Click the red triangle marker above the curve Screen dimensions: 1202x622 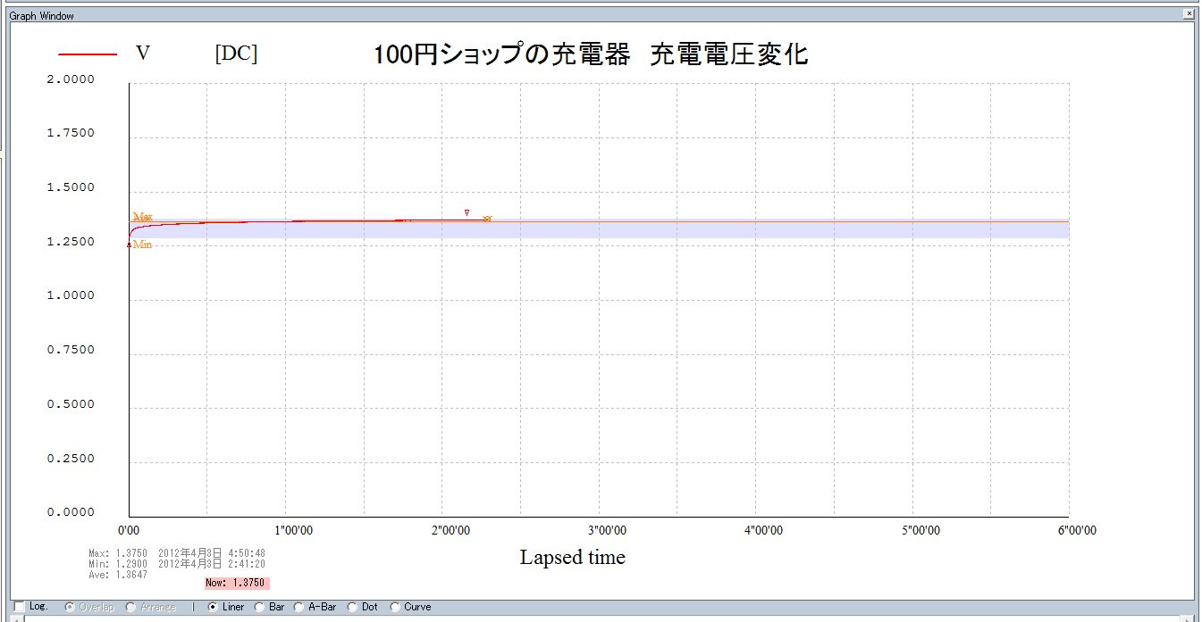point(467,212)
